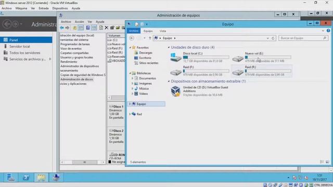Open Sitios recientes in Favoritos
Viewport: 333px width, 187px height.
(148, 63)
